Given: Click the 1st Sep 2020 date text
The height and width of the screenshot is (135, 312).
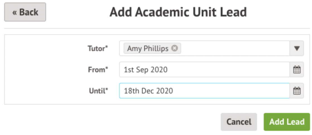Looking at the screenshot, I should 146,70.
